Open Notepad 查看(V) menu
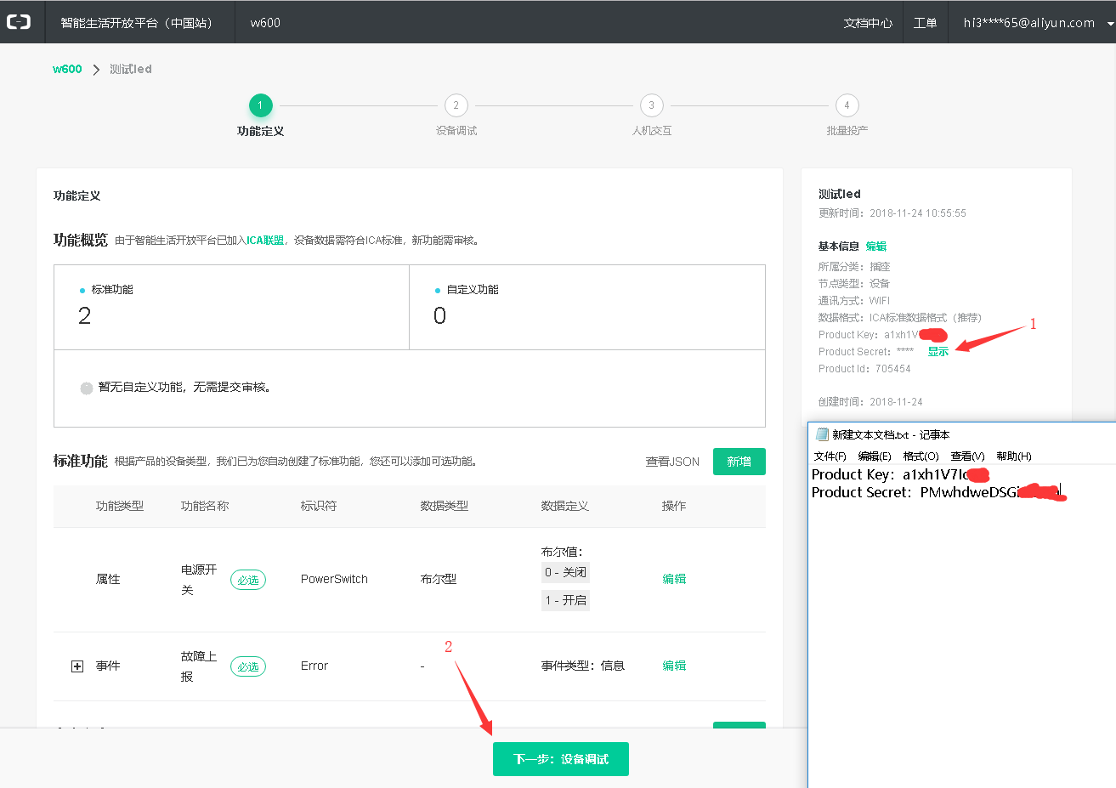The width and height of the screenshot is (1116, 788). click(x=967, y=456)
